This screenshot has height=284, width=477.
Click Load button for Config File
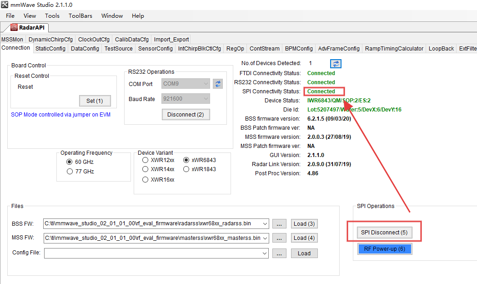[304, 253]
